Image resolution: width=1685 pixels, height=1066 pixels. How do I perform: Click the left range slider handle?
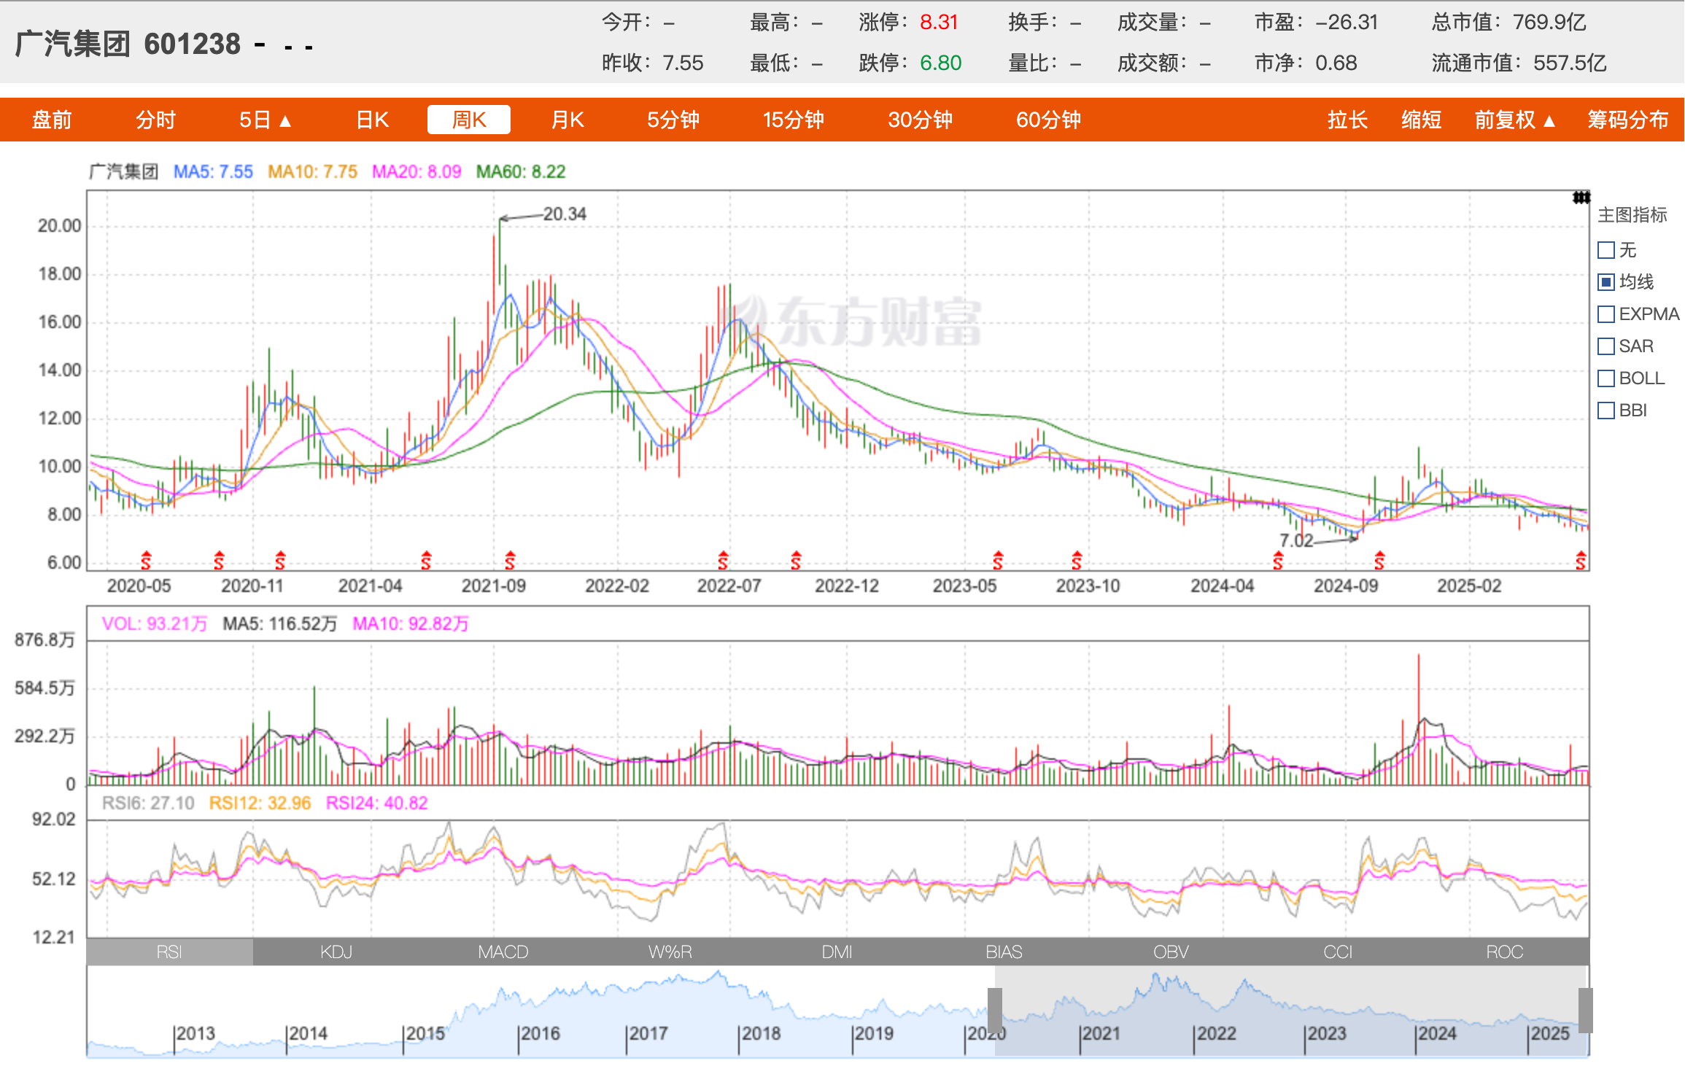click(x=994, y=1011)
